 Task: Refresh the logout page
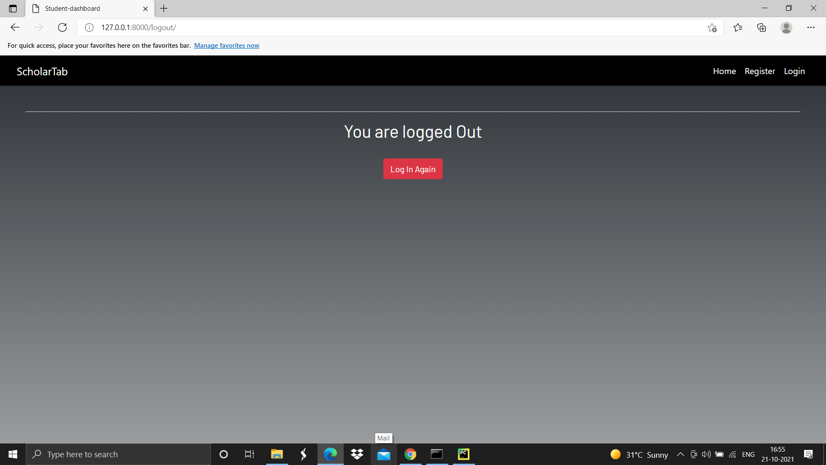coord(62,27)
